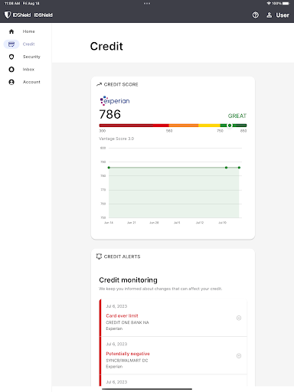Open the User account menu
294x392 pixels.
click(278, 15)
